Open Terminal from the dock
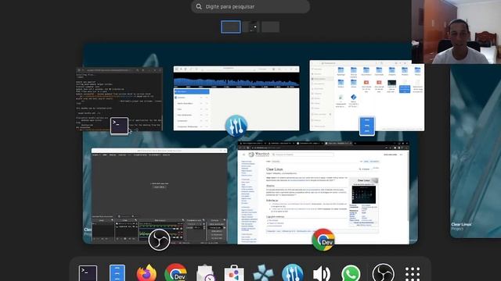 tap(88, 273)
